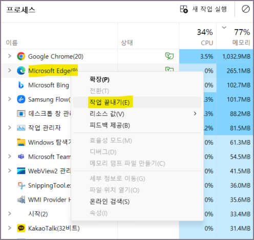Viewport: 254px width, 240px height.
Task: Select the Microsoft Edge process name
Action: click(x=53, y=71)
